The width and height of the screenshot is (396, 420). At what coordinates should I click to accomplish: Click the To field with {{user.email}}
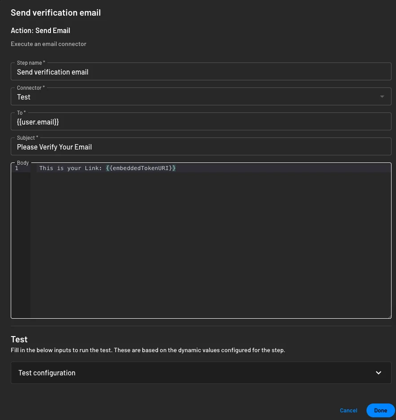(x=201, y=121)
